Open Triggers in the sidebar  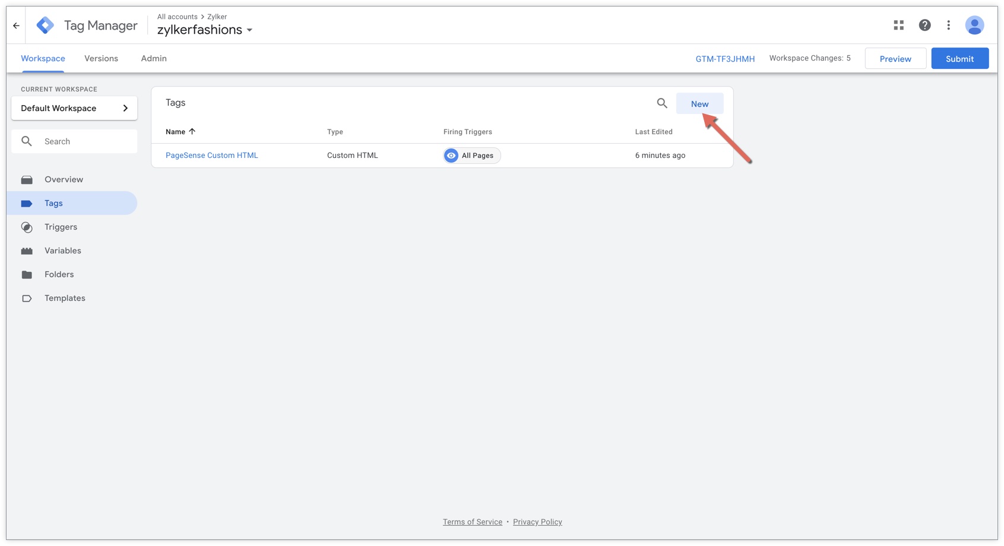click(x=61, y=227)
